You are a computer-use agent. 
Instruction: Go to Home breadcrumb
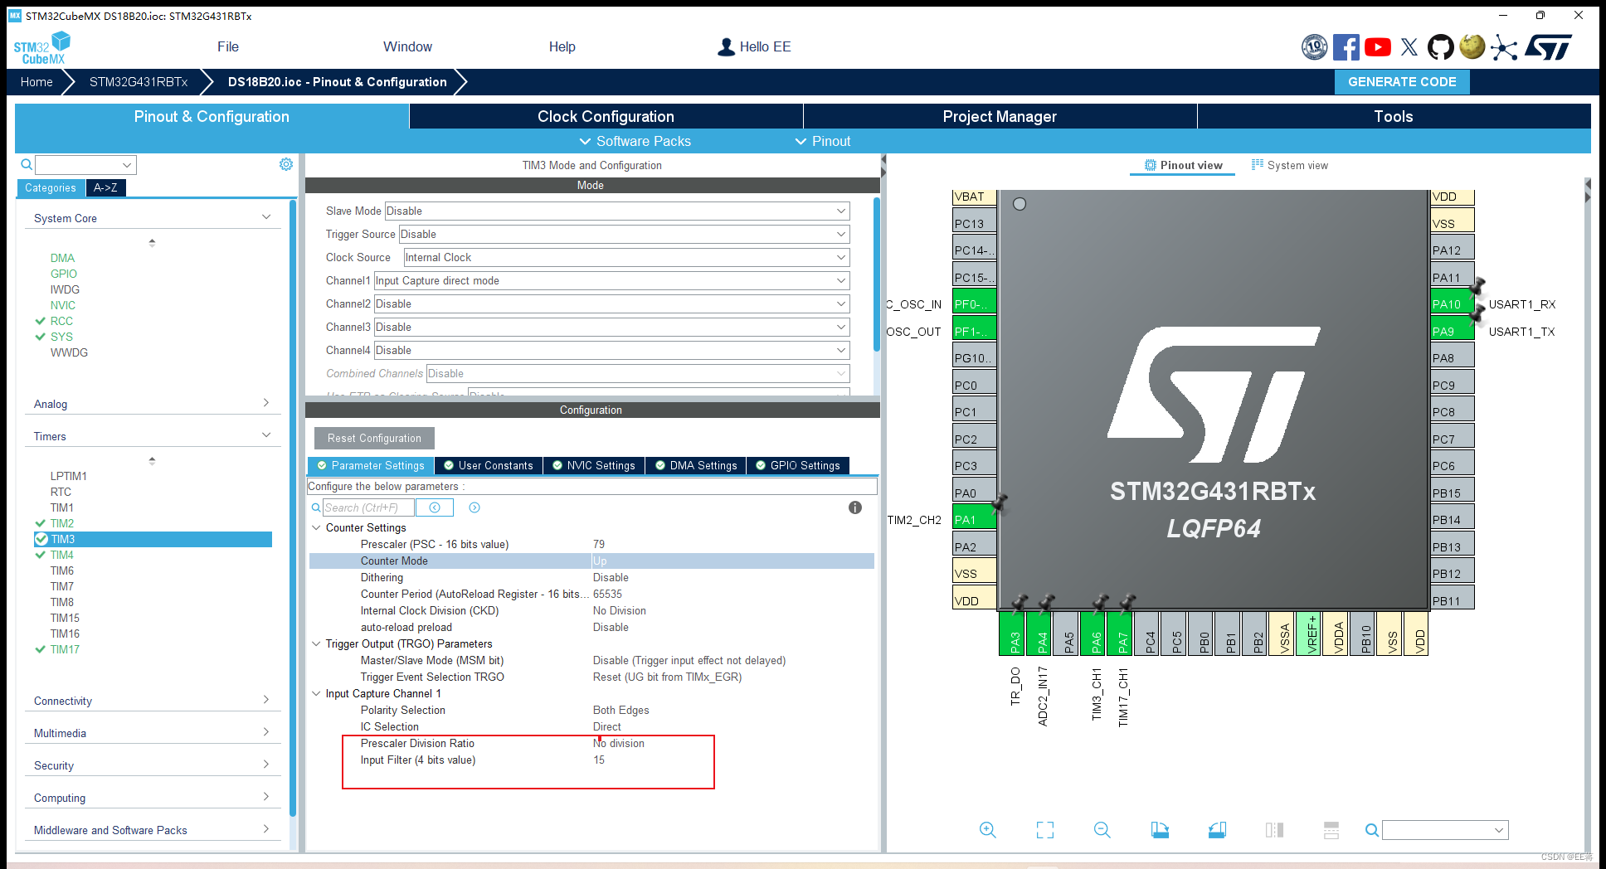click(36, 82)
